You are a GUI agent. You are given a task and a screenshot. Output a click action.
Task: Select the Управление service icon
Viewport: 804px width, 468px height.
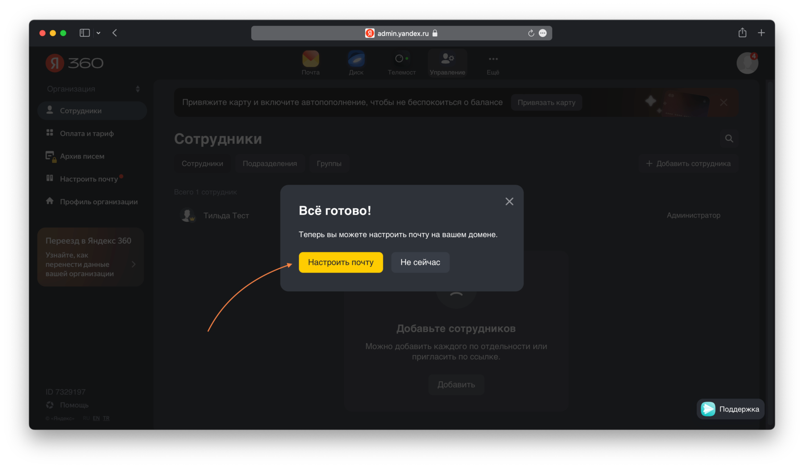click(x=447, y=63)
